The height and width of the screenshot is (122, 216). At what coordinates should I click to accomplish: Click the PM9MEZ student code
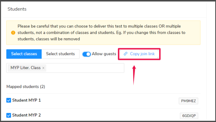[188, 101]
